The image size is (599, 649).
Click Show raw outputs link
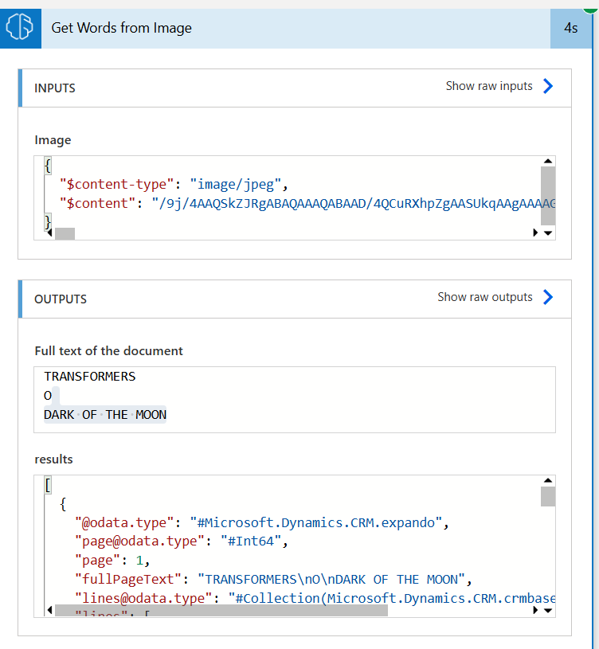click(x=485, y=297)
